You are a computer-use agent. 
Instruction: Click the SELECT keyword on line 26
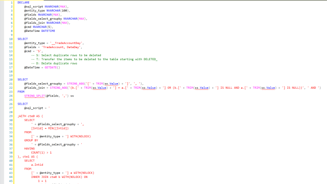click(x=22, y=104)
